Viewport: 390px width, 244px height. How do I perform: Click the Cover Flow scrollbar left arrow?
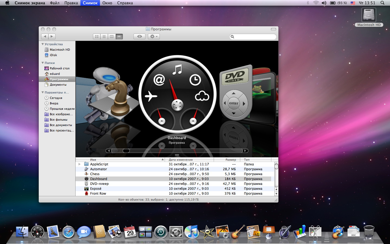tap(109, 151)
